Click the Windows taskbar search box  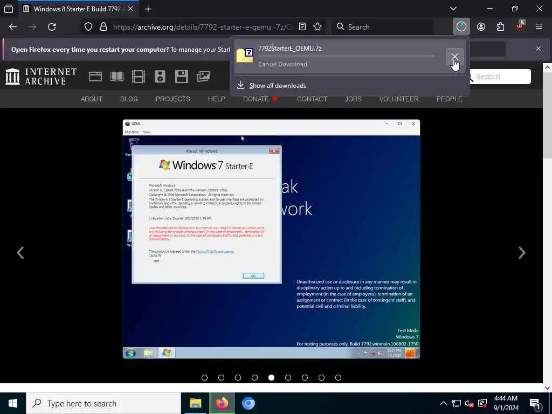coord(103,403)
